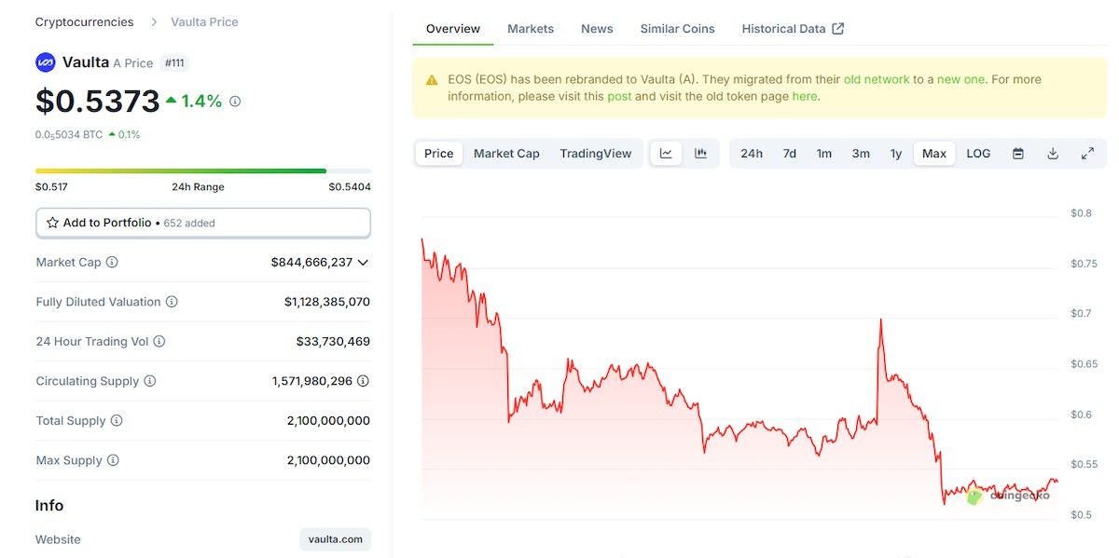Click the download chart icon

tap(1052, 153)
